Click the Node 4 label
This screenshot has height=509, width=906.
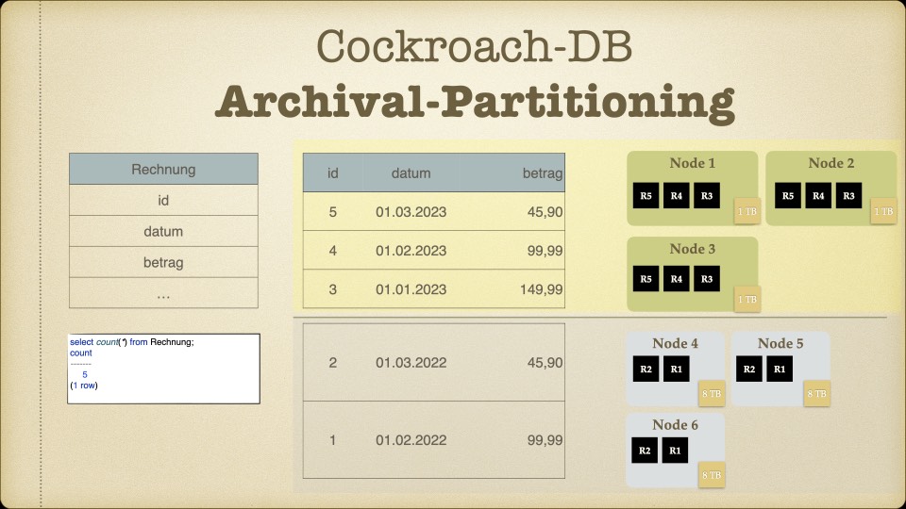pos(675,343)
